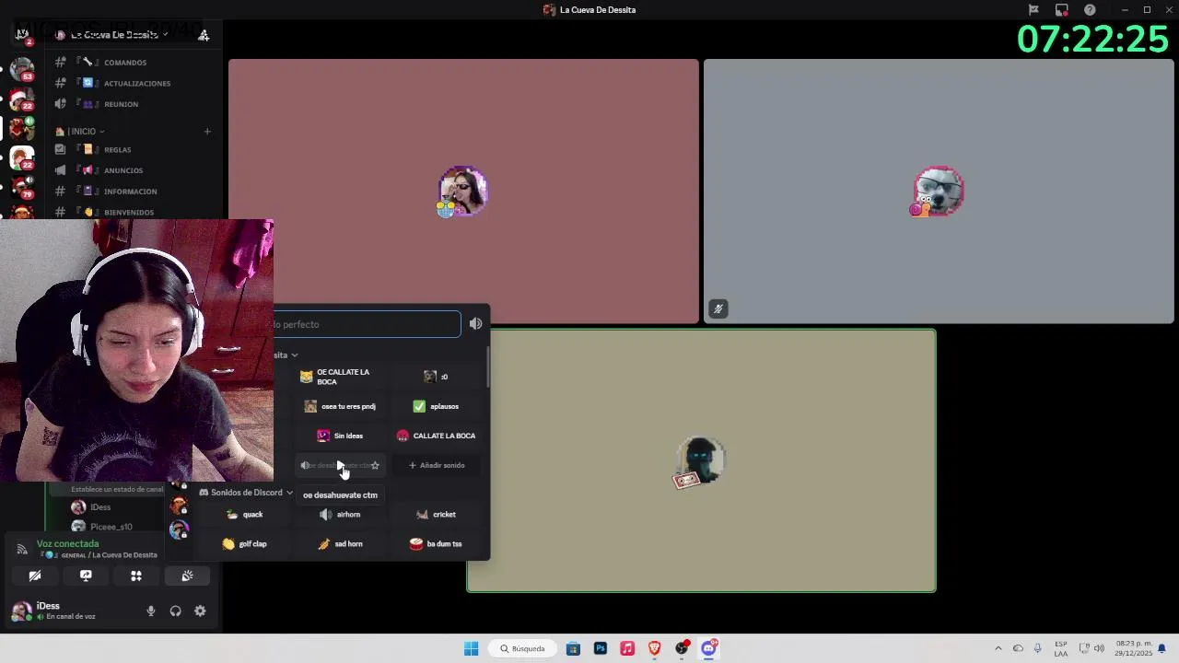Screen dimensions: 1179x663
Task: Favorite the hovered sound with star icon
Action: [x=375, y=465]
